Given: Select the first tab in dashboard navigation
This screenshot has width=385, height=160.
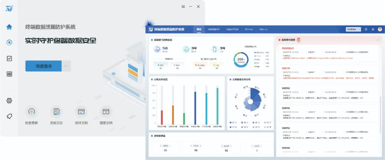Looking at the screenshot, I should pos(199,29).
